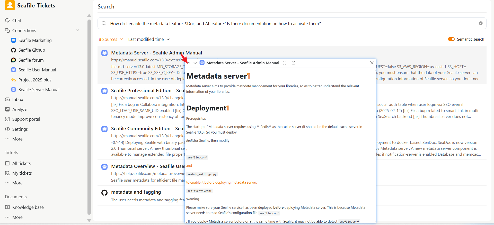Go to next result in preview popup
This screenshot has height=225, width=494.
point(195,63)
